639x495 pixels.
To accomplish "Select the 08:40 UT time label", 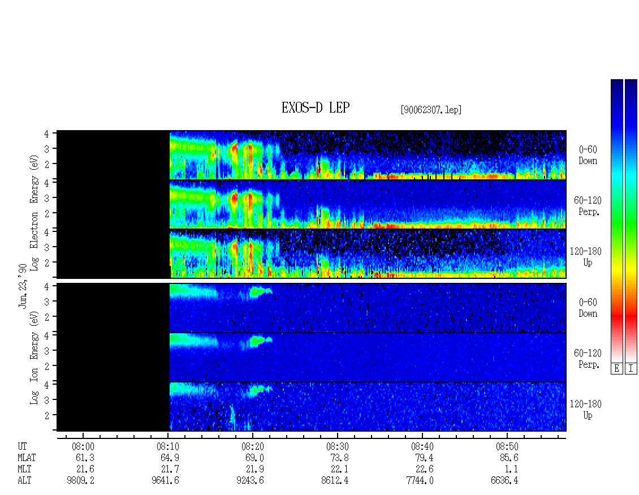I will [x=422, y=446].
